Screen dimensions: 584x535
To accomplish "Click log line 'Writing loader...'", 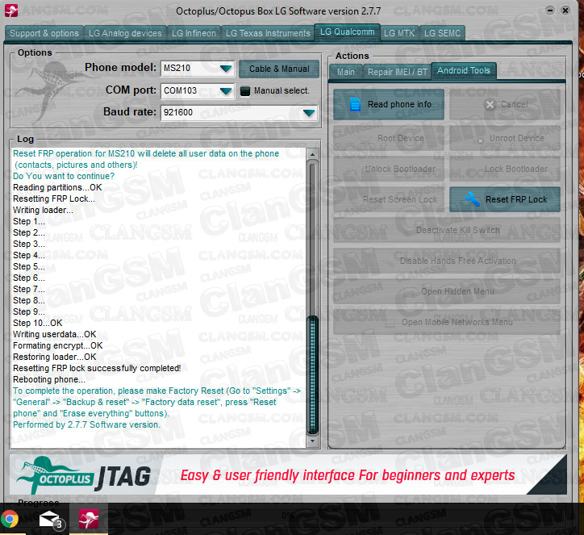I will 43,210.
